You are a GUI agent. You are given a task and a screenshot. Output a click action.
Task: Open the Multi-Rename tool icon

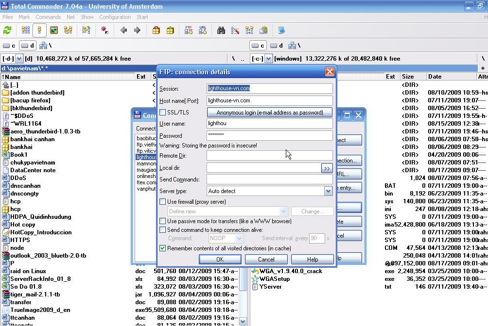pyautogui.click(x=235, y=30)
